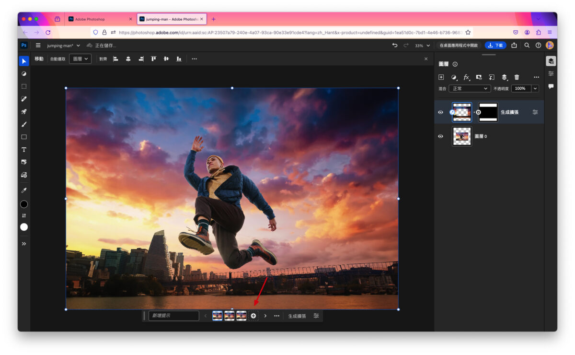Select the rocket quick actions tool
575x355 pixels.
[24, 111]
